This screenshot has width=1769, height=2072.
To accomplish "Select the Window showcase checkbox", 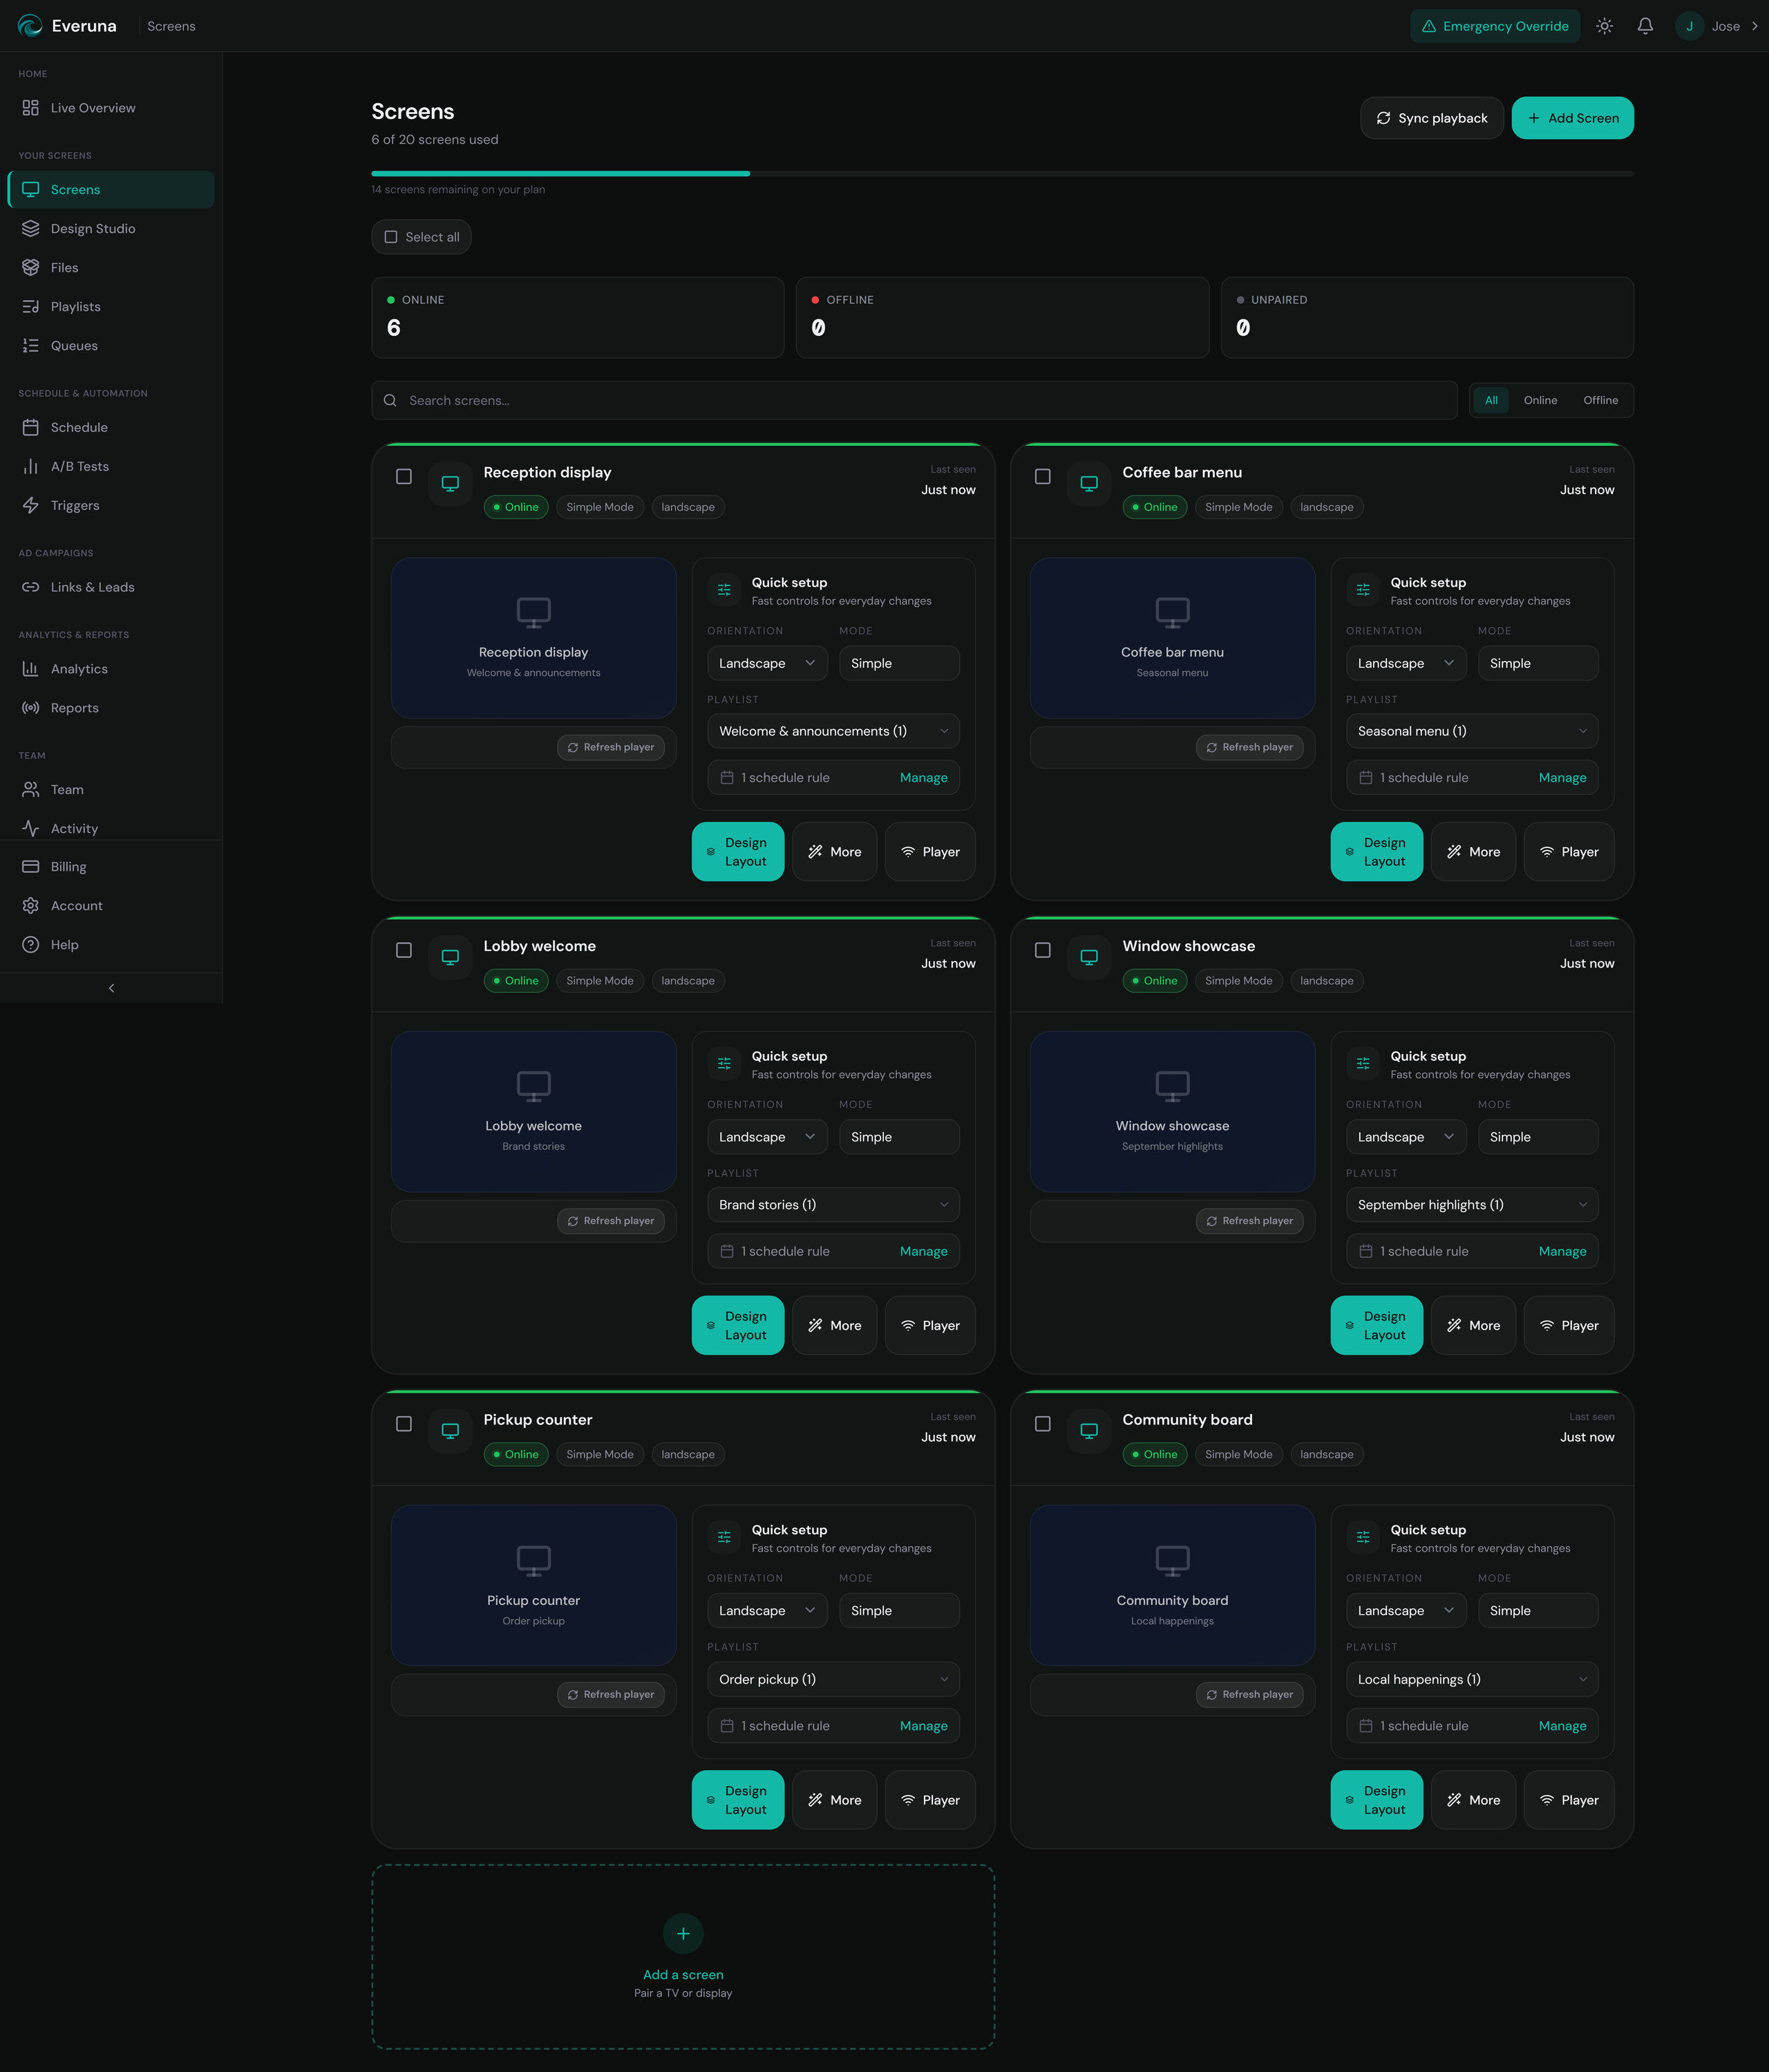I will click(x=1043, y=951).
